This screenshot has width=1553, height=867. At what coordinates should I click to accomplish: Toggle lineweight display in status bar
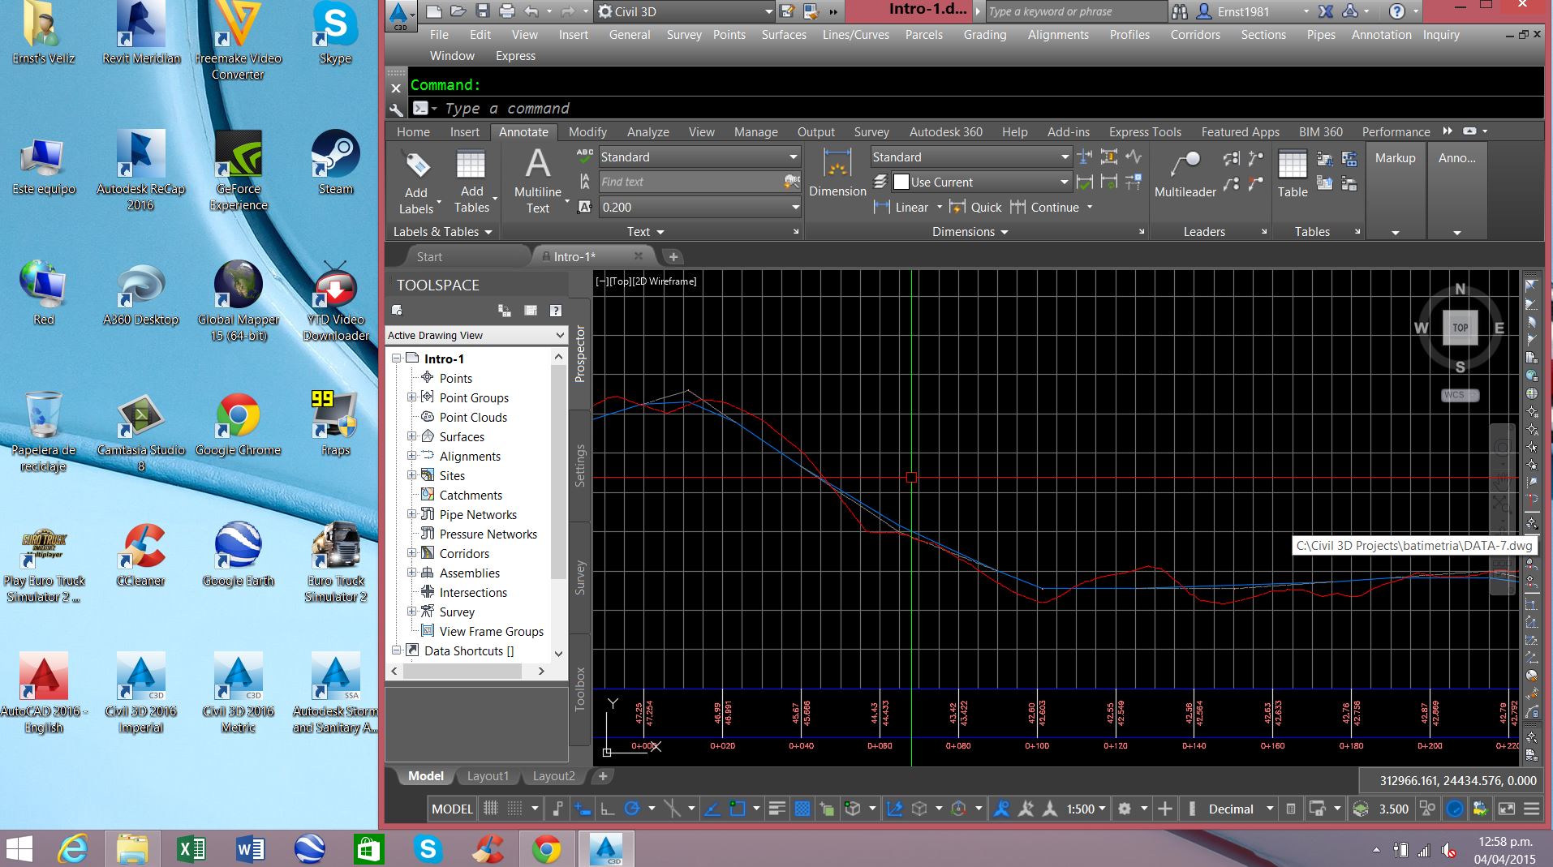tap(776, 809)
